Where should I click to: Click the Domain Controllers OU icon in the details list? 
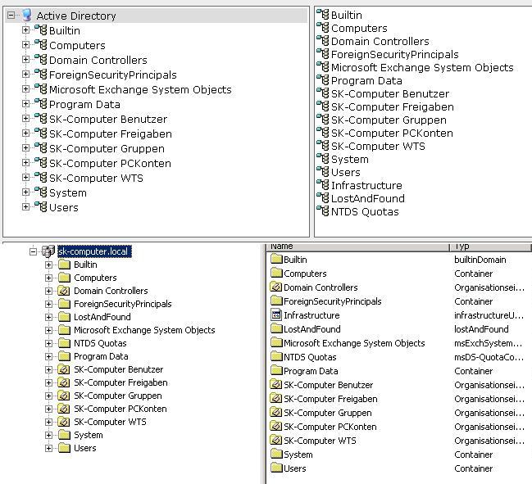pyautogui.click(x=276, y=287)
